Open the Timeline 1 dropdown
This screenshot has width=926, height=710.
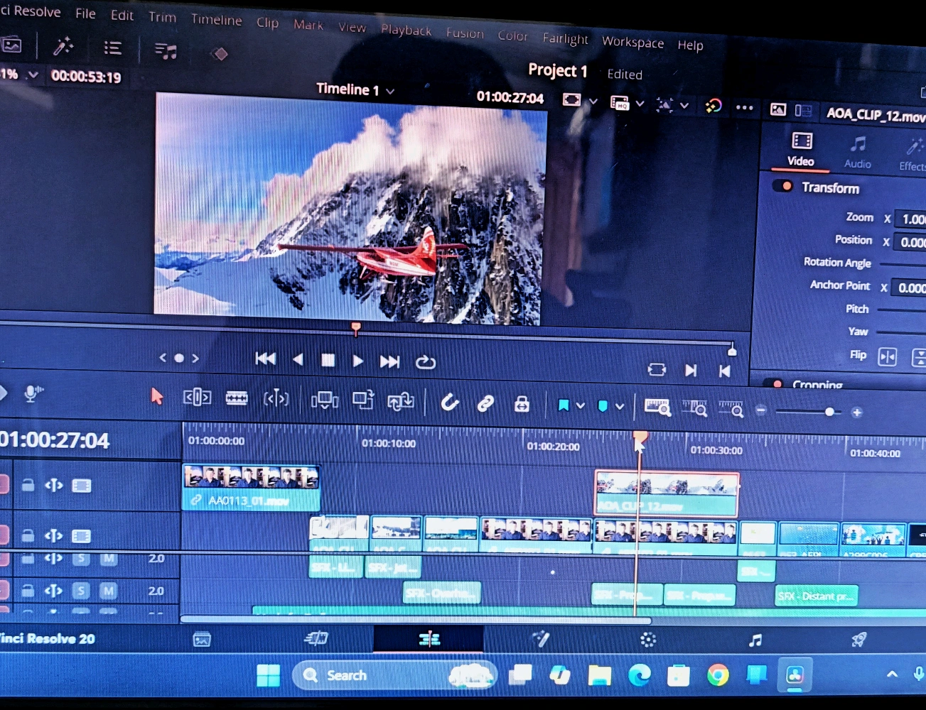click(x=390, y=92)
